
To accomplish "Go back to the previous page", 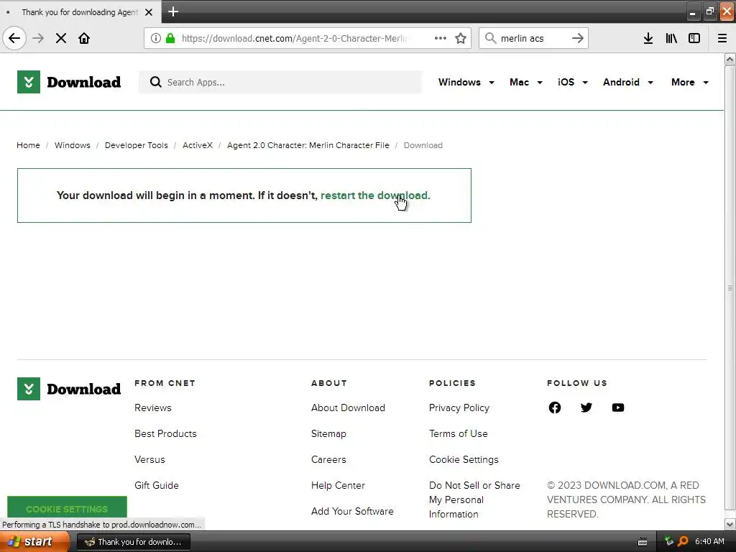I will pos(14,38).
